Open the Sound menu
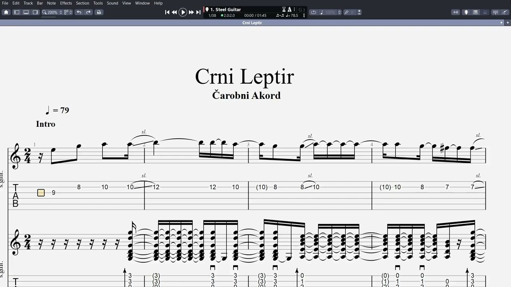This screenshot has width=511, height=287. pos(112,3)
